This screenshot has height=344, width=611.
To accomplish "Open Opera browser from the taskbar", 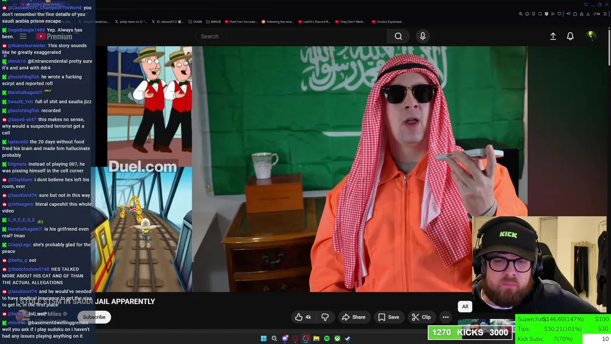I will click(x=295, y=338).
